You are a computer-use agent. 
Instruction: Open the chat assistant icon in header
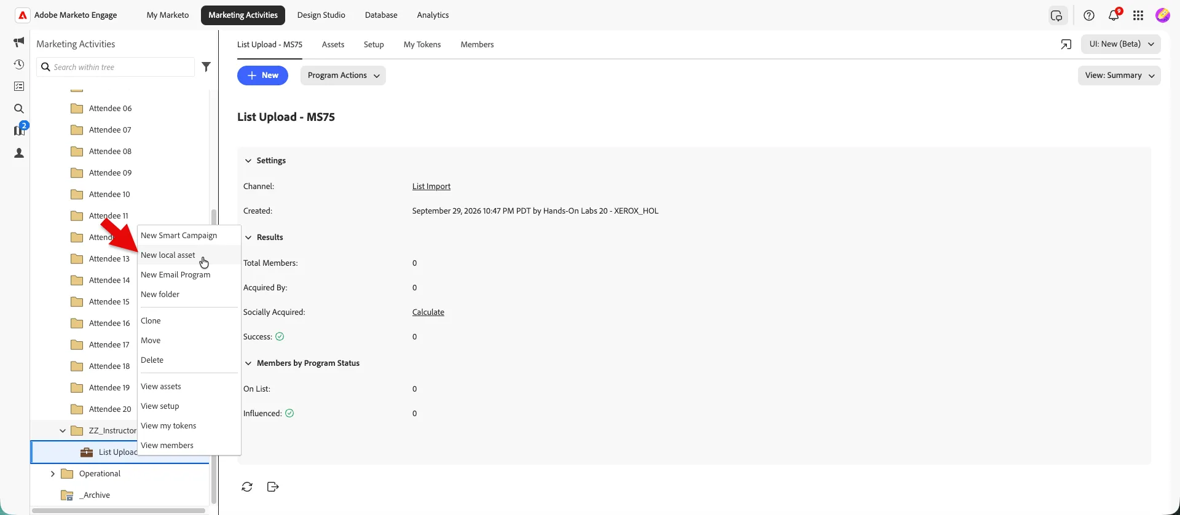pyautogui.click(x=1056, y=15)
